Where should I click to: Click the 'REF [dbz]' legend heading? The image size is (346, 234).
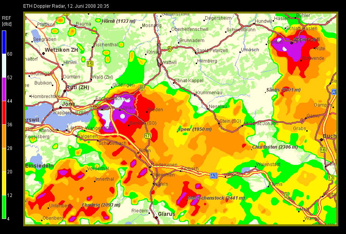(x=7, y=21)
